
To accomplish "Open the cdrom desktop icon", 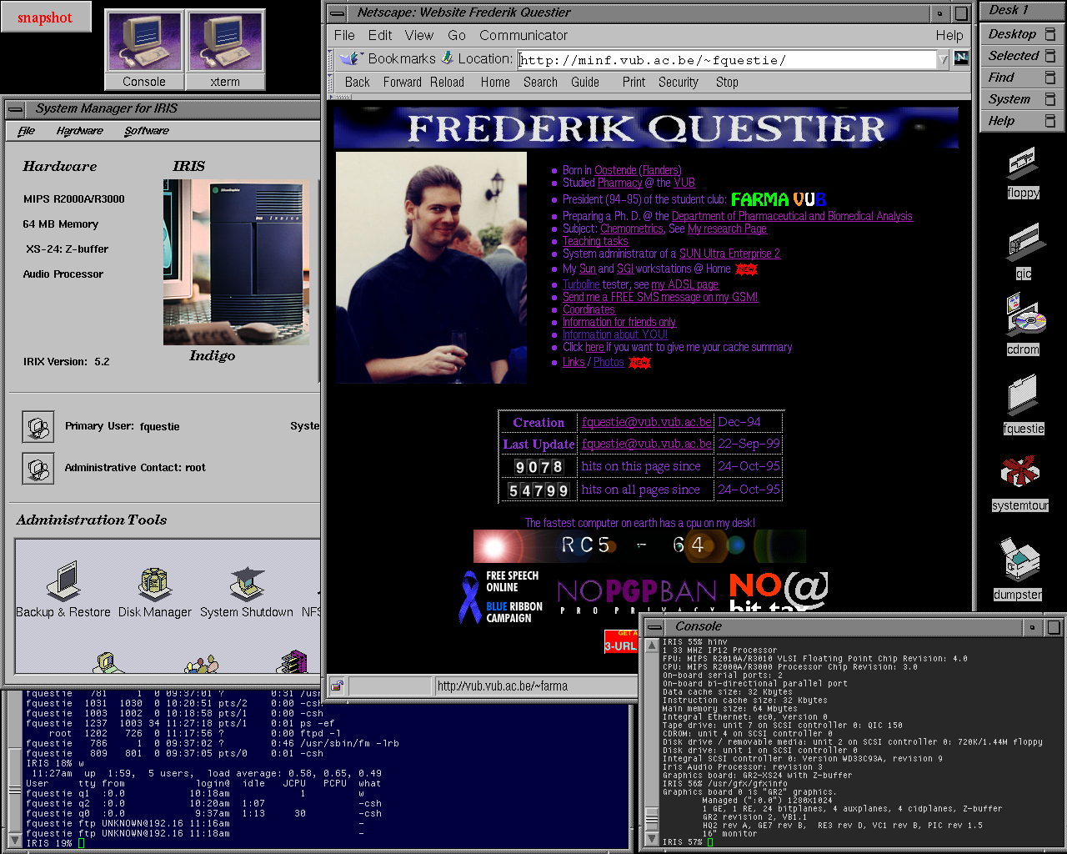I will [1024, 316].
